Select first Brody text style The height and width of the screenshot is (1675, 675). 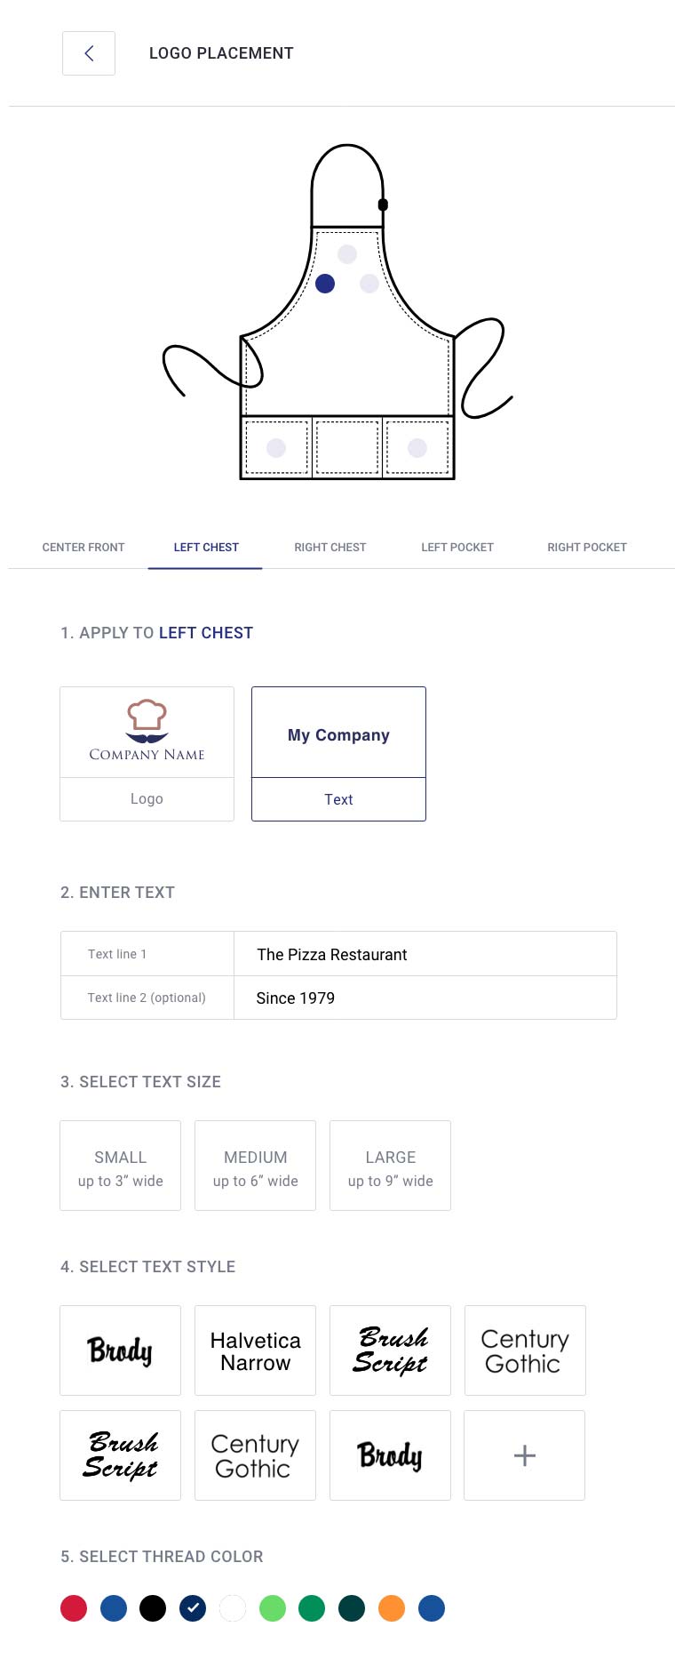point(120,1350)
